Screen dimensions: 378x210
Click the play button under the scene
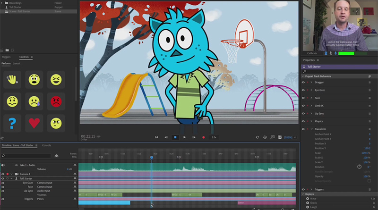tap(184, 137)
